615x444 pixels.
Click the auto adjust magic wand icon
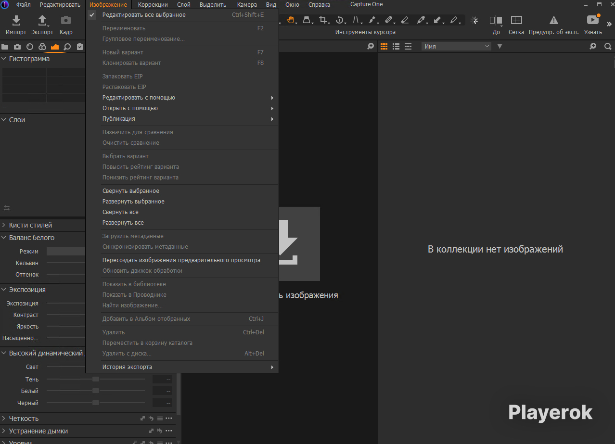475,20
